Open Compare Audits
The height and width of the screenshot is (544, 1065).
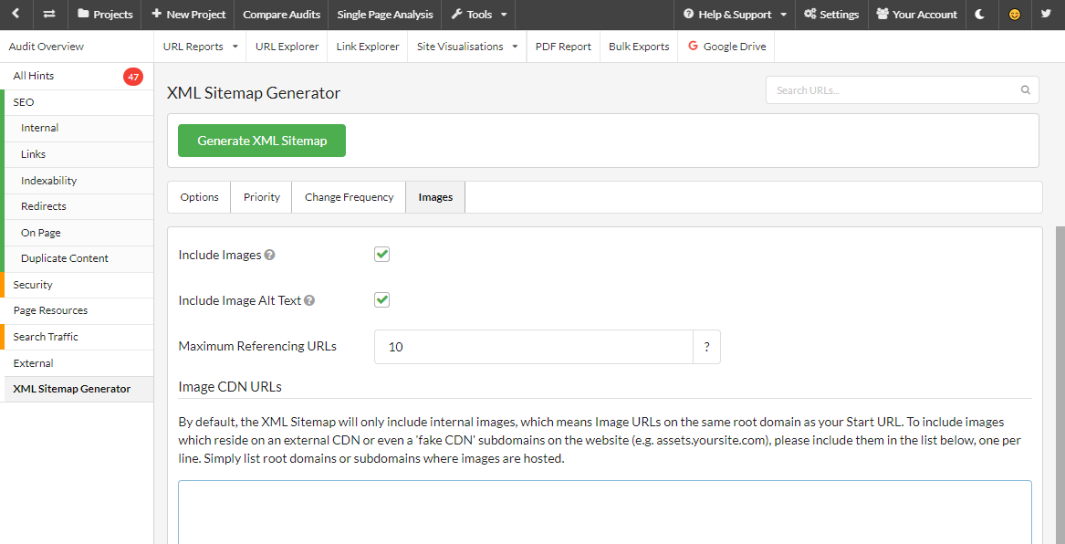pos(281,15)
